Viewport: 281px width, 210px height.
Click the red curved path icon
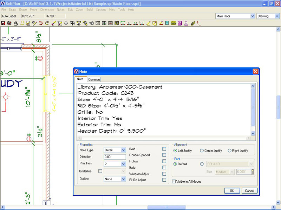click(198, 23)
